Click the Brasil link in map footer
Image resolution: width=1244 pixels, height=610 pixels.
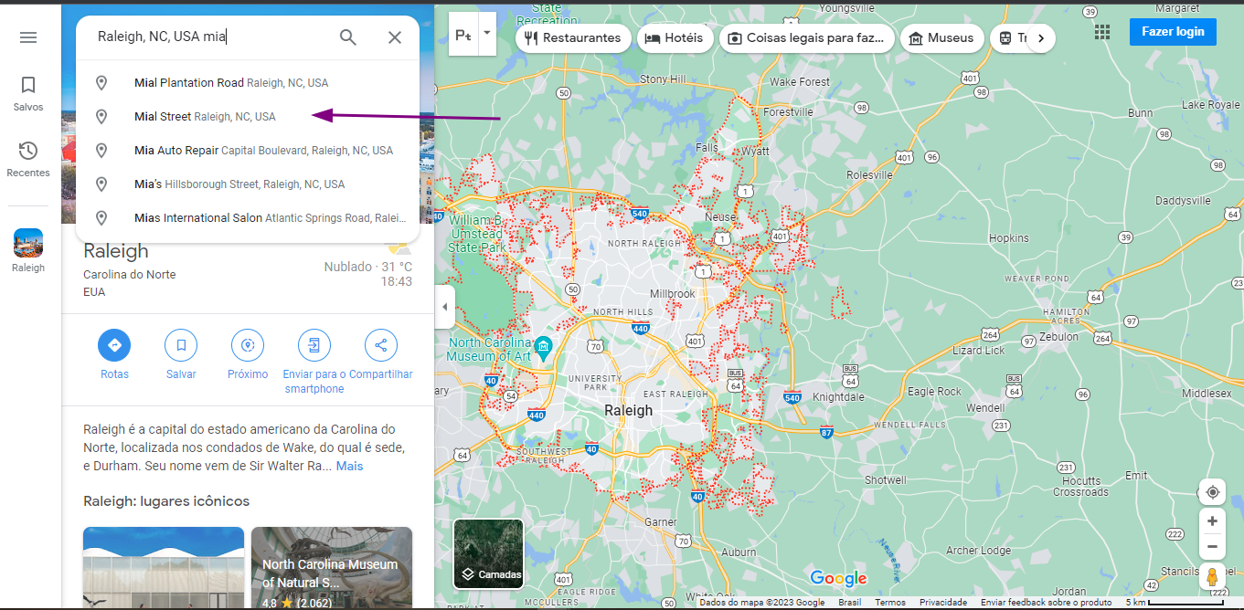(x=850, y=603)
